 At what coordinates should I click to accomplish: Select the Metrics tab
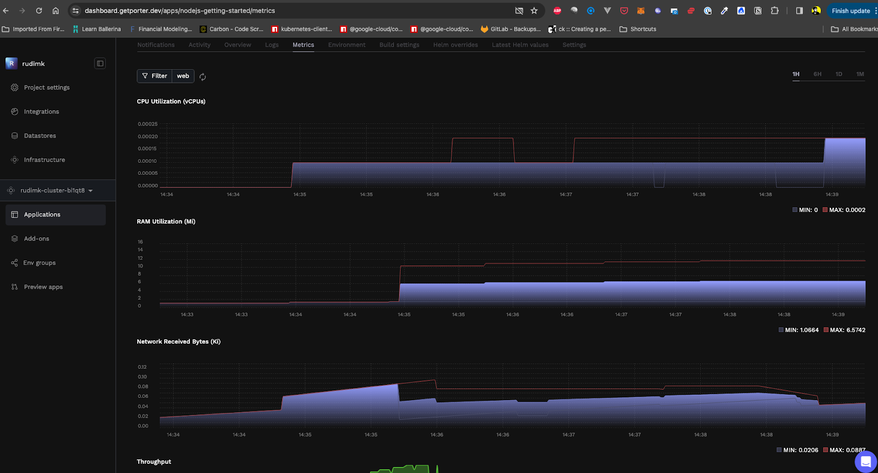click(x=303, y=45)
